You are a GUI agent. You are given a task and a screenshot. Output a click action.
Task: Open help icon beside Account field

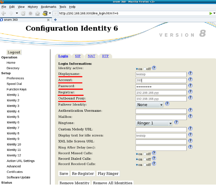[x=190, y=79]
